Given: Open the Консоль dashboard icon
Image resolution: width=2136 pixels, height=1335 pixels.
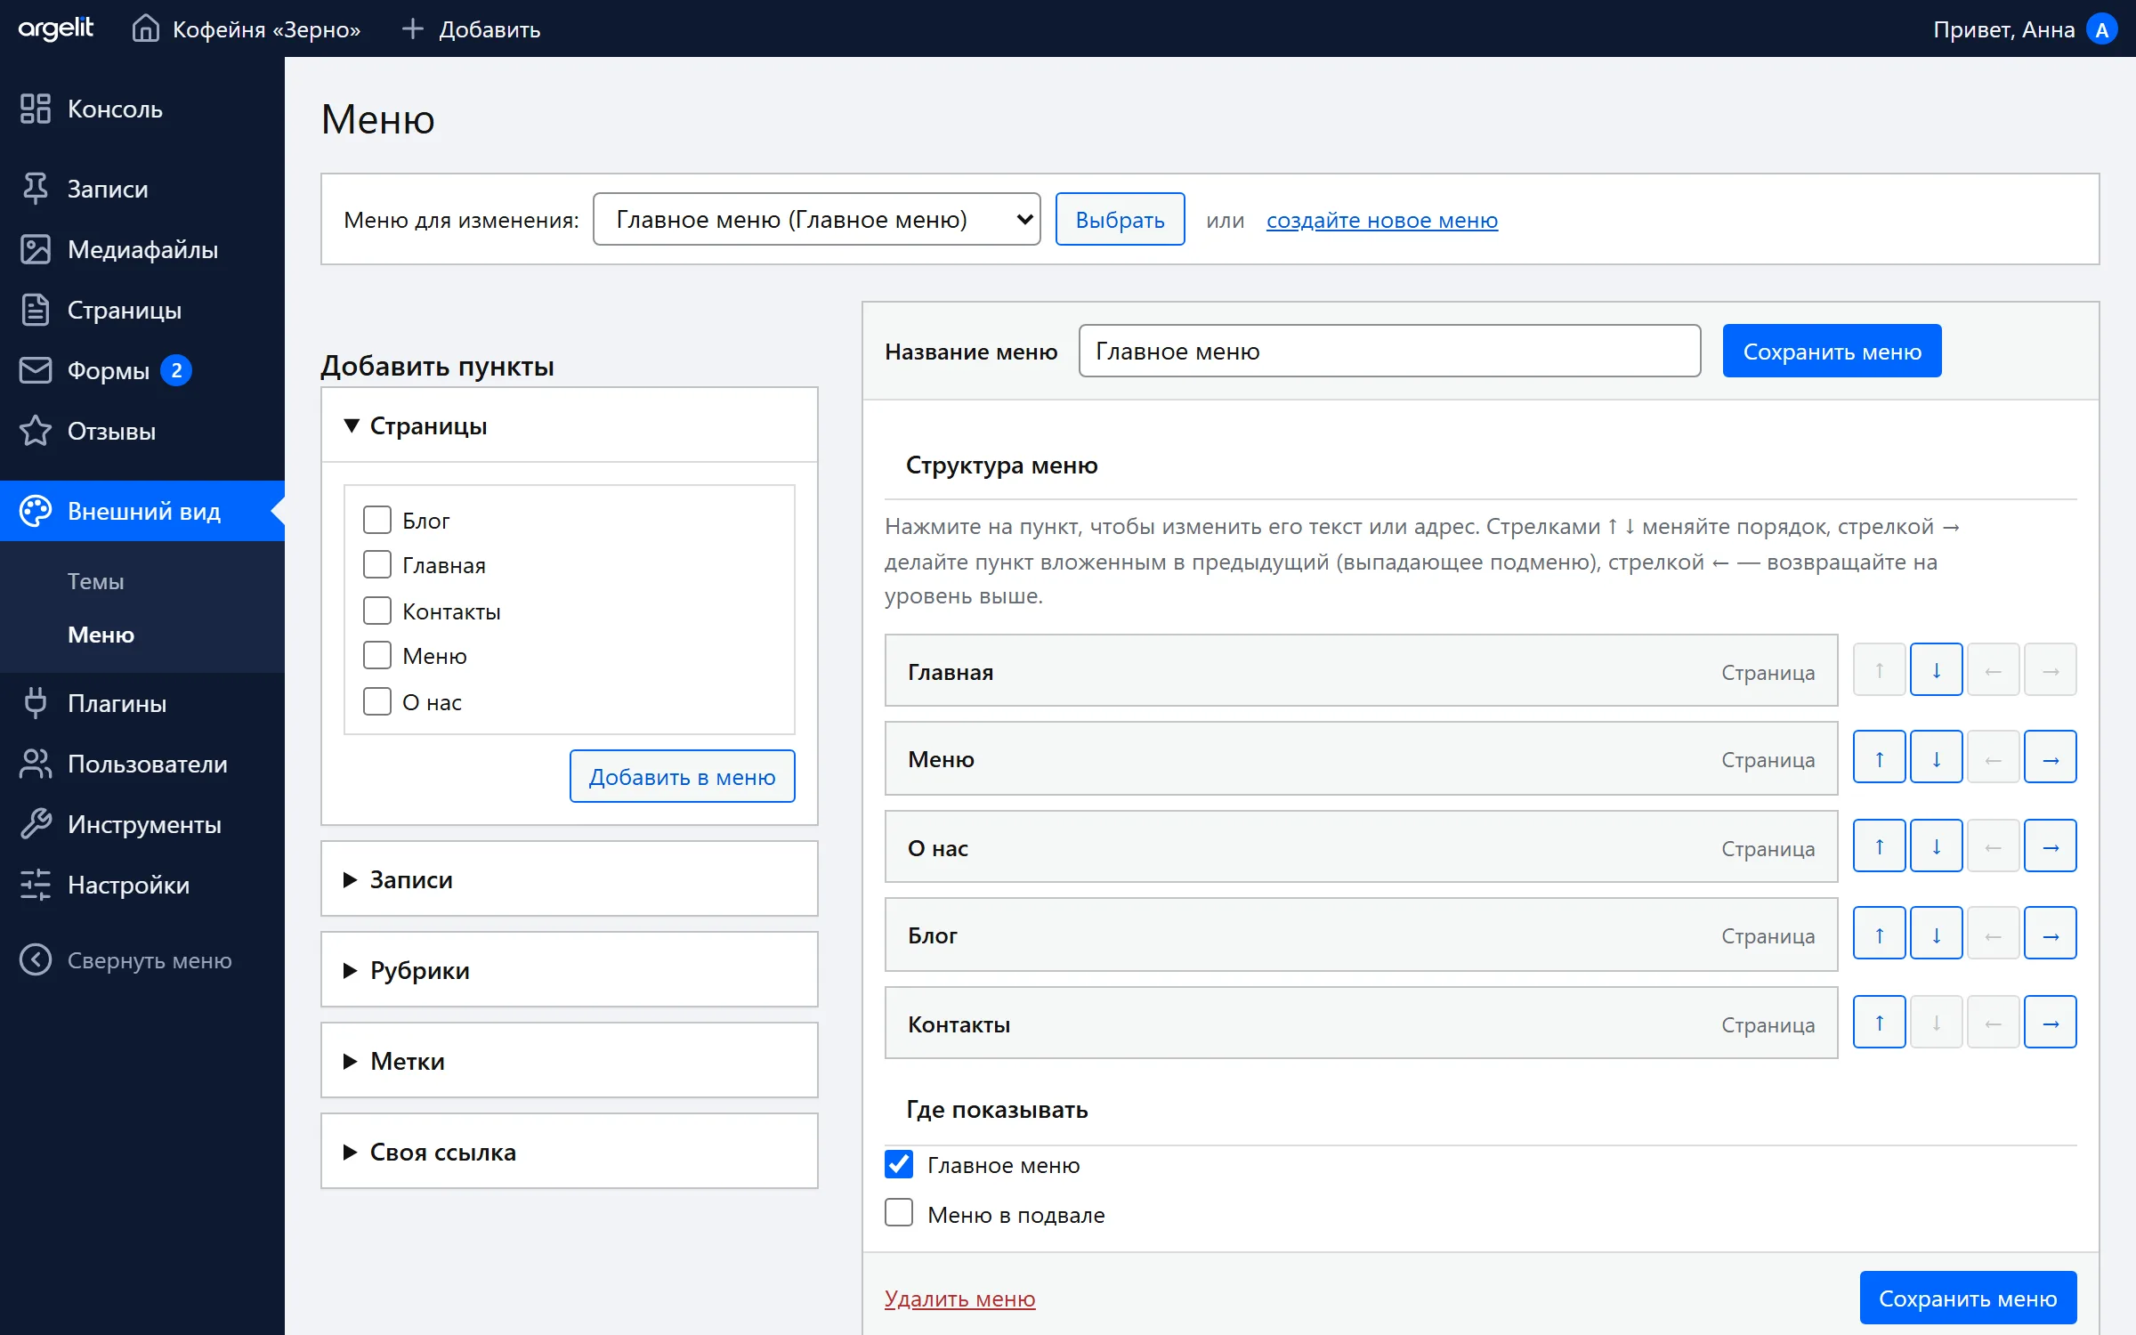Looking at the screenshot, I should (36, 109).
